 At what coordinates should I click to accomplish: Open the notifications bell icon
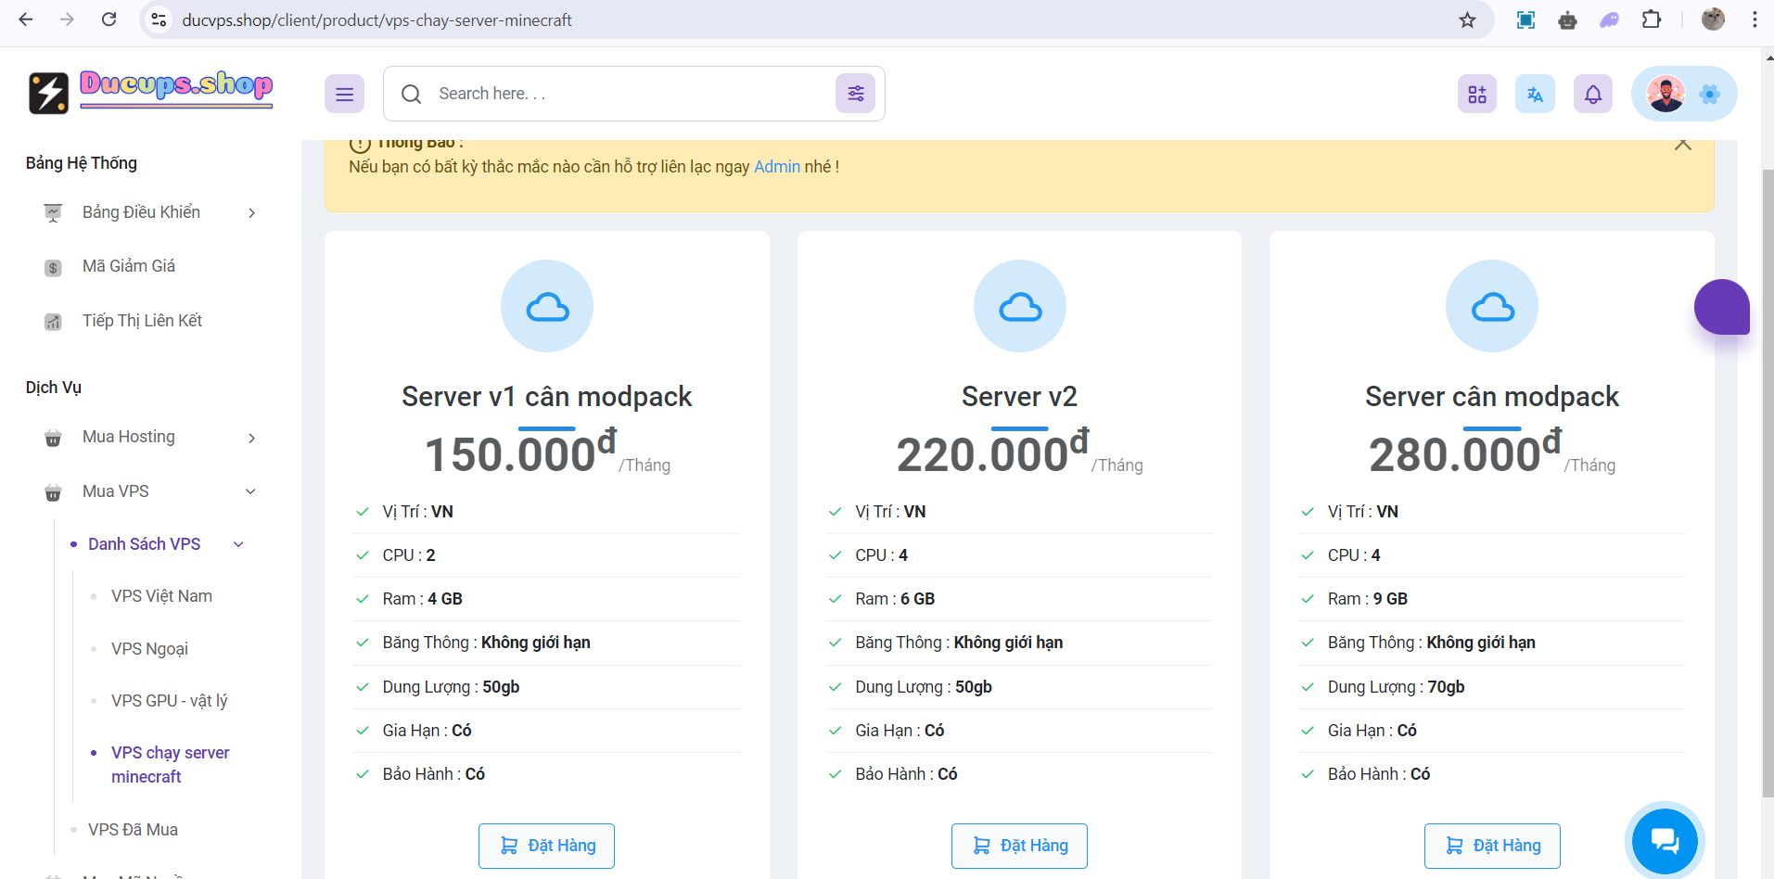(x=1593, y=94)
